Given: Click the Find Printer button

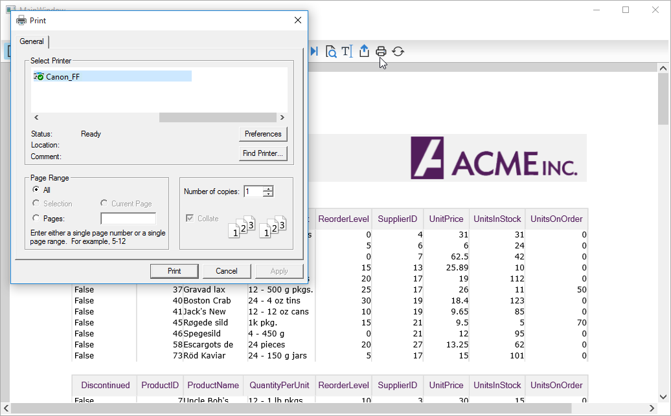Looking at the screenshot, I should tap(263, 153).
